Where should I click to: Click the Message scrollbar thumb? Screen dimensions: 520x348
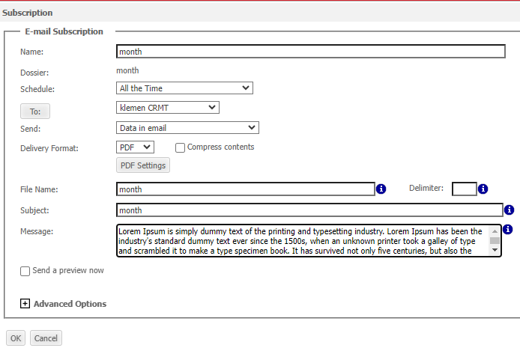tap(495, 240)
